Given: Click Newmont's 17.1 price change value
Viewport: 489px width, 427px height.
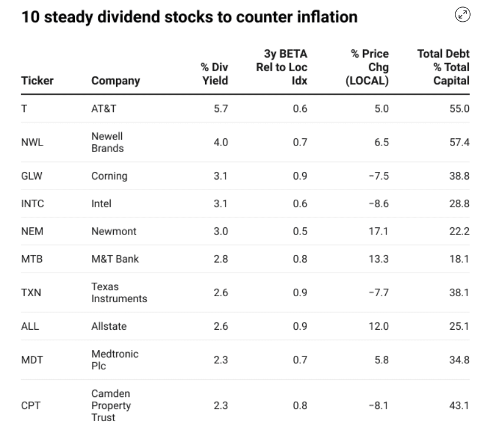Looking at the screenshot, I should 378,231.
